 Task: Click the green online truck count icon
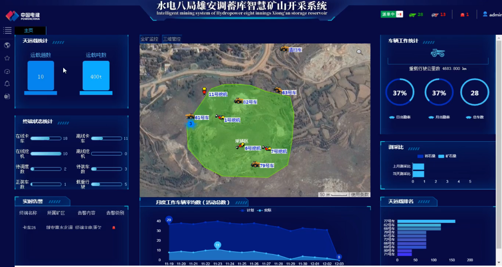click(412, 15)
